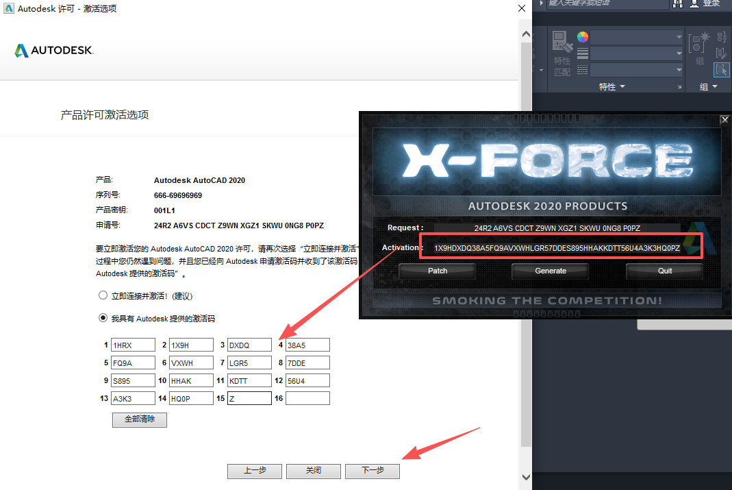Screen dimensions: 732x490
Task: Expand the 特性 panel title dropdown
Action: point(611,87)
